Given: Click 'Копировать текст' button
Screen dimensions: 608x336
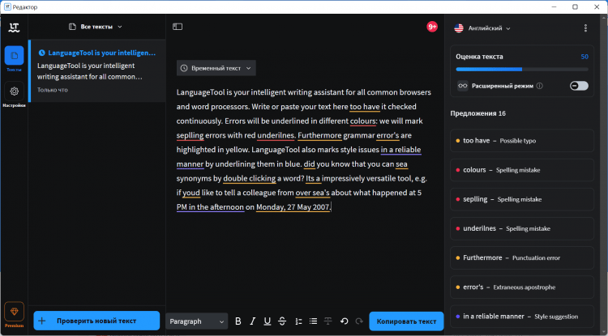Looking at the screenshot, I should coord(406,321).
